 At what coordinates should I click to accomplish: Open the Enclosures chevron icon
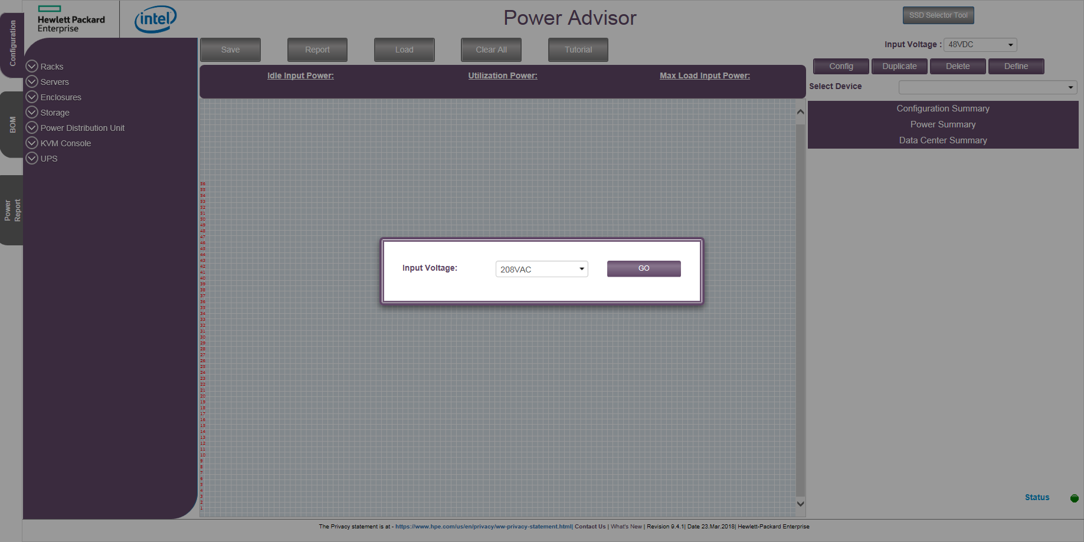pyautogui.click(x=32, y=97)
